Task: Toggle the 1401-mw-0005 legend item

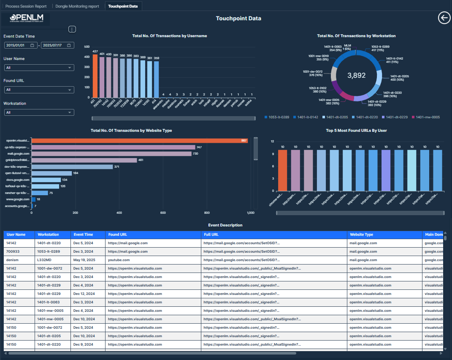Action: [425, 117]
